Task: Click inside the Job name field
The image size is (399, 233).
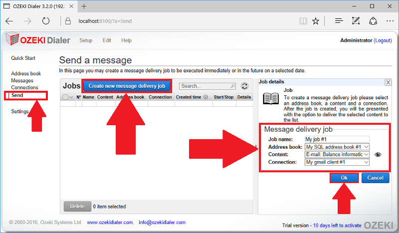Action: (x=337, y=140)
